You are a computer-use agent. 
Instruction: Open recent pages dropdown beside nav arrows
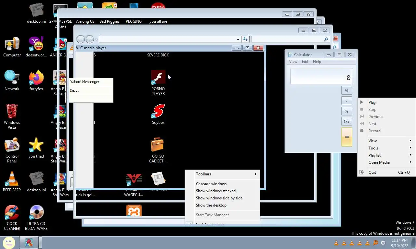96,40
